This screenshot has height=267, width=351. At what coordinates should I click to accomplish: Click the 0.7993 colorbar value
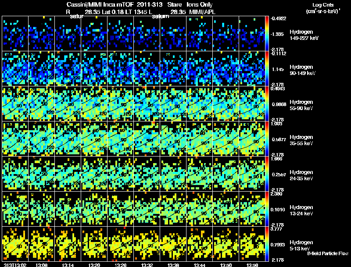(278, 245)
